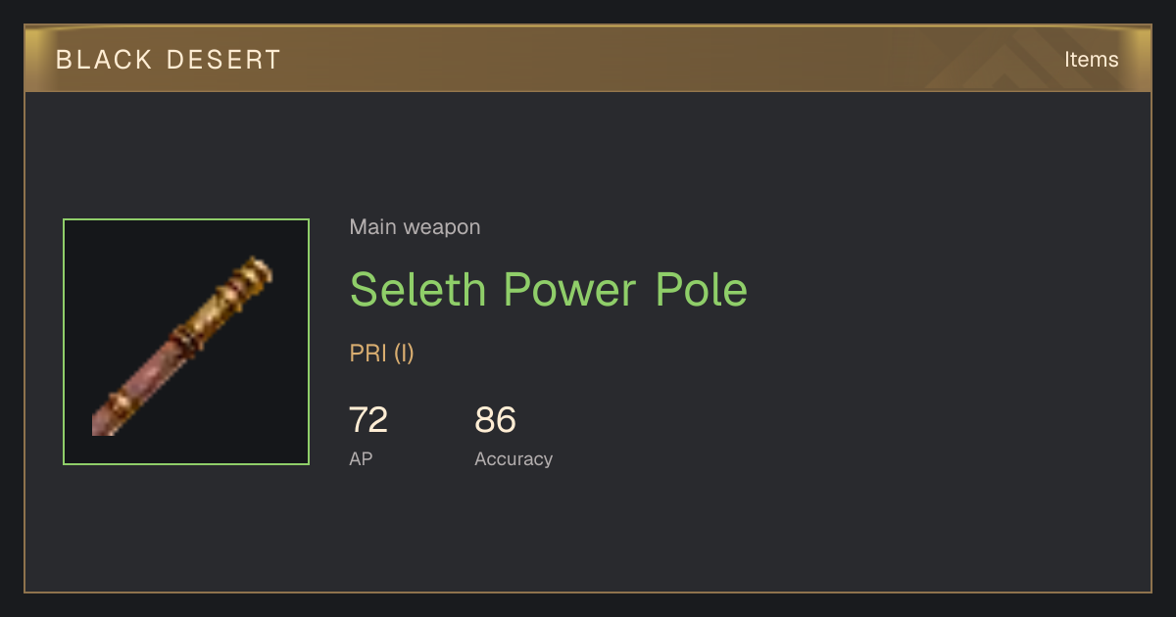This screenshot has width=1176, height=617.
Task: Select the Accuracy stat label
Action: click(x=514, y=458)
